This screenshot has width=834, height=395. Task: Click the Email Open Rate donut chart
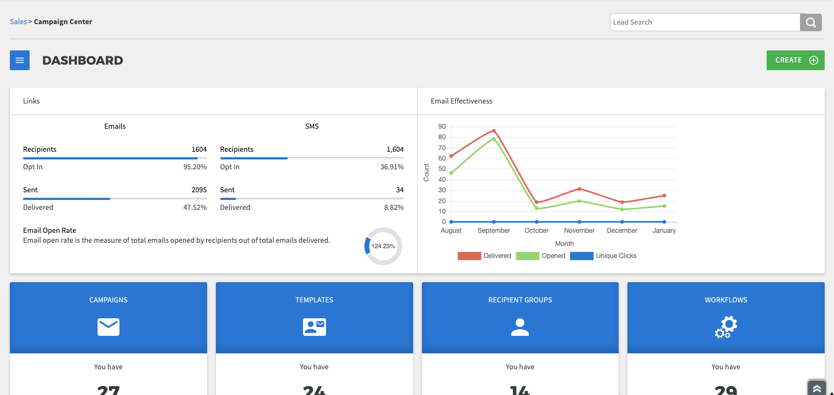[x=383, y=247]
